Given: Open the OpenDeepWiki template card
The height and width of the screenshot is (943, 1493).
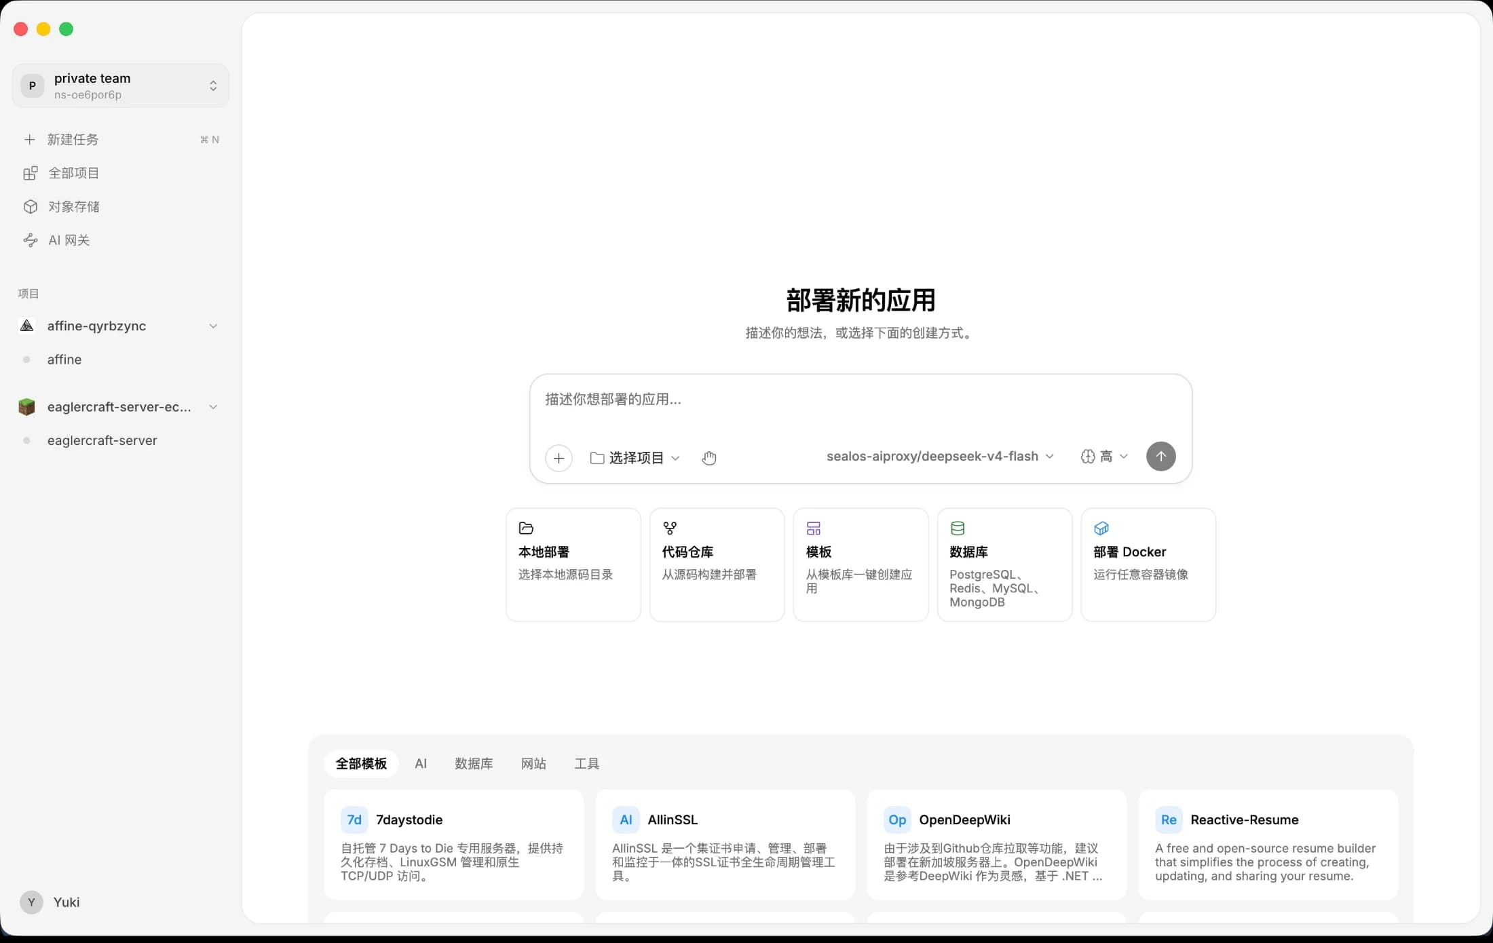Looking at the screenshot, I should click(x=997, y=845).
